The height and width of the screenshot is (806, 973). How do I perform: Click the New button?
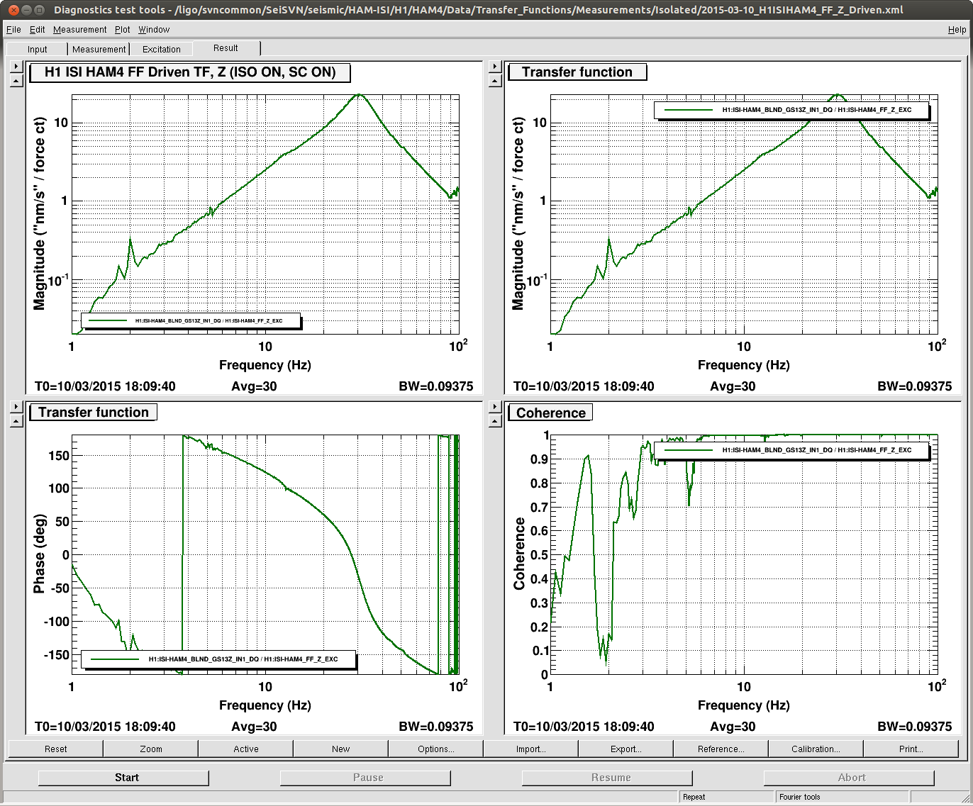(340, 749)
